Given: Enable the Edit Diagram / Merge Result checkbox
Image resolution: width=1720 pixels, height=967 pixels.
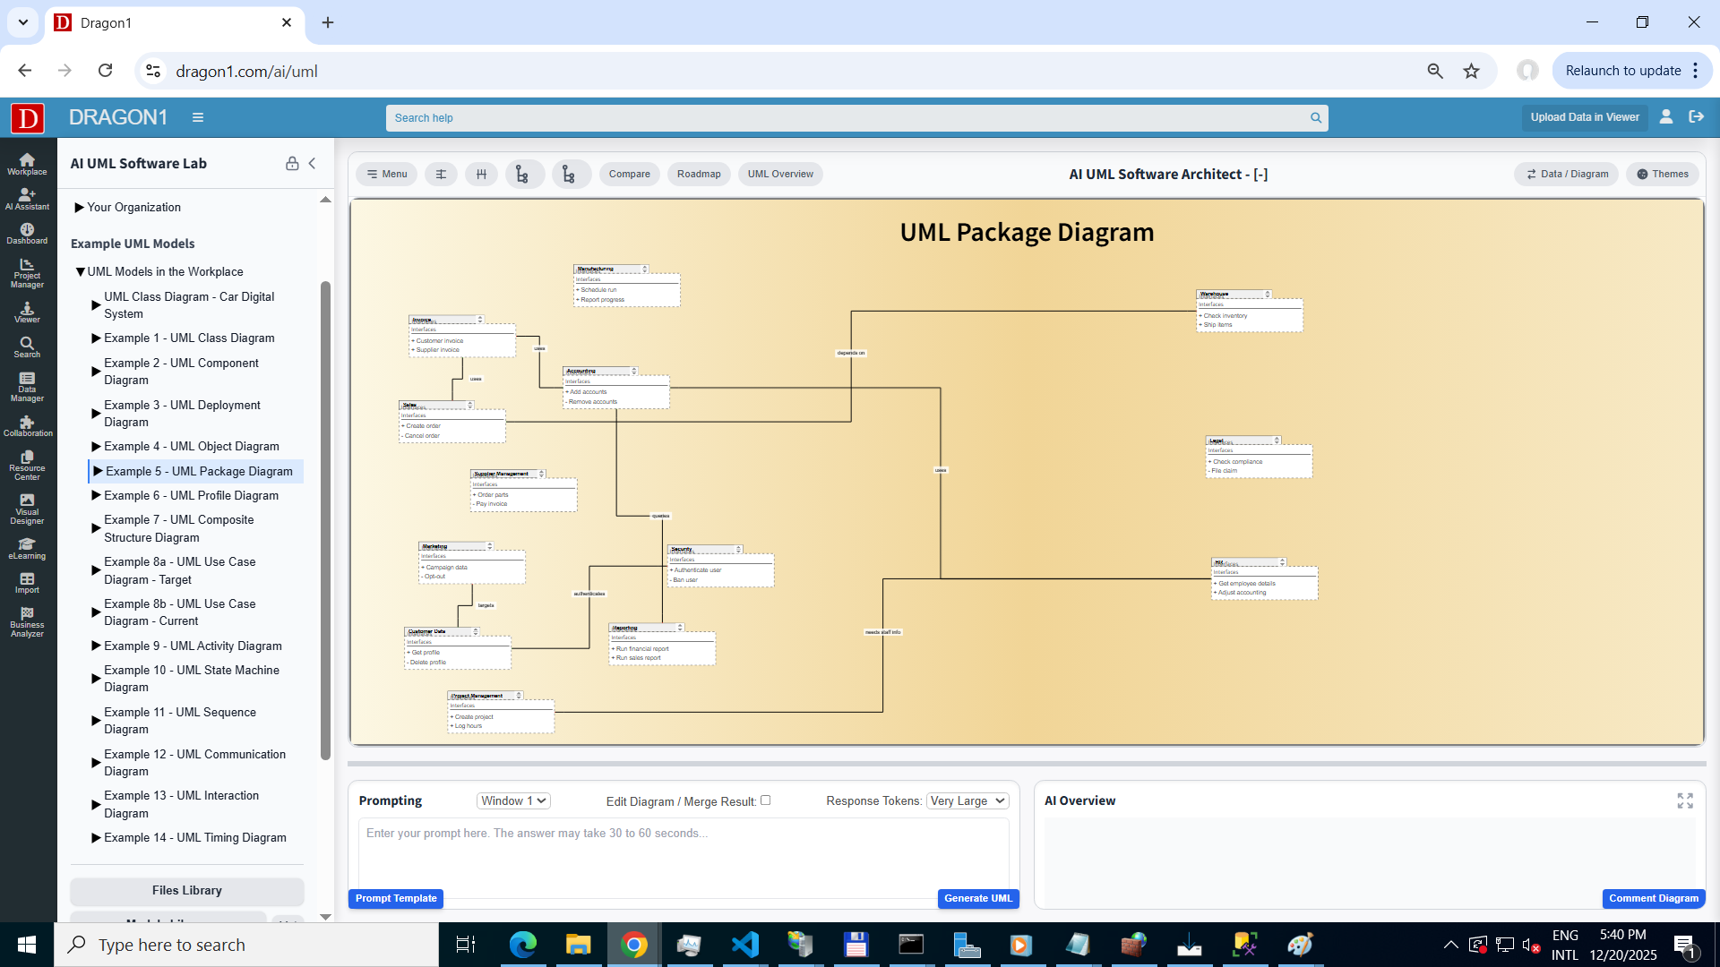Looking at the screenshot, I should point(766,800).
